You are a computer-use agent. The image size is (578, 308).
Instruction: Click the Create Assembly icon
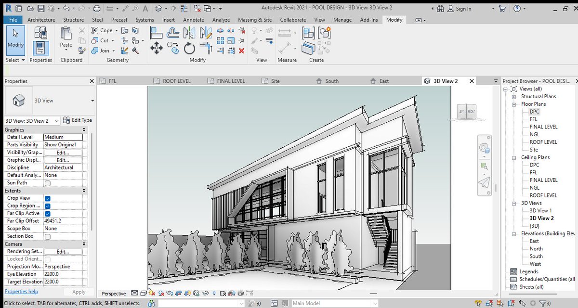(x=308, y=32)
